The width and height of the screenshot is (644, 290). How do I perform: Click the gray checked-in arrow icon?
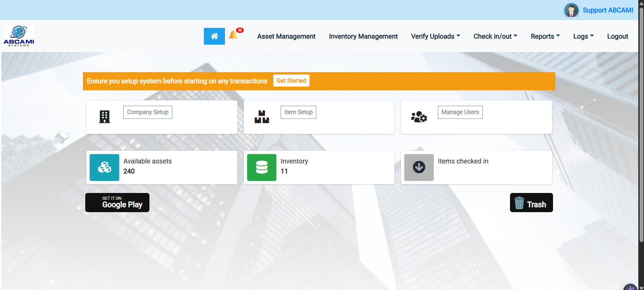[419, 167]
